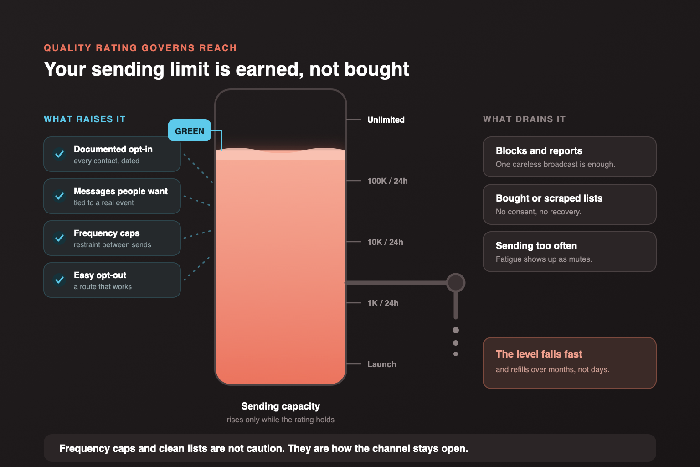The height and width of the screenshot is (467, 700).
Task: Click The level falls fast callout
Action: tap(570, 363)
